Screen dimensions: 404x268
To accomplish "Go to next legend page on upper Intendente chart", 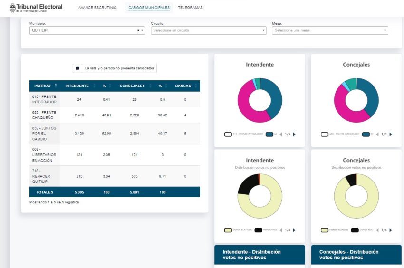I will (294, 134).
